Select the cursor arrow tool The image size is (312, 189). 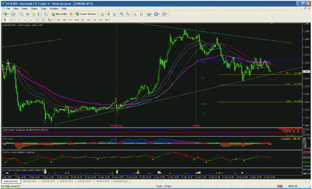(5, 20)
